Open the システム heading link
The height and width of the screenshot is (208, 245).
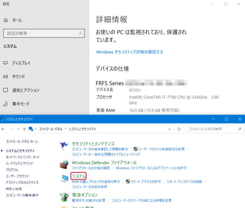pos(78,176)
